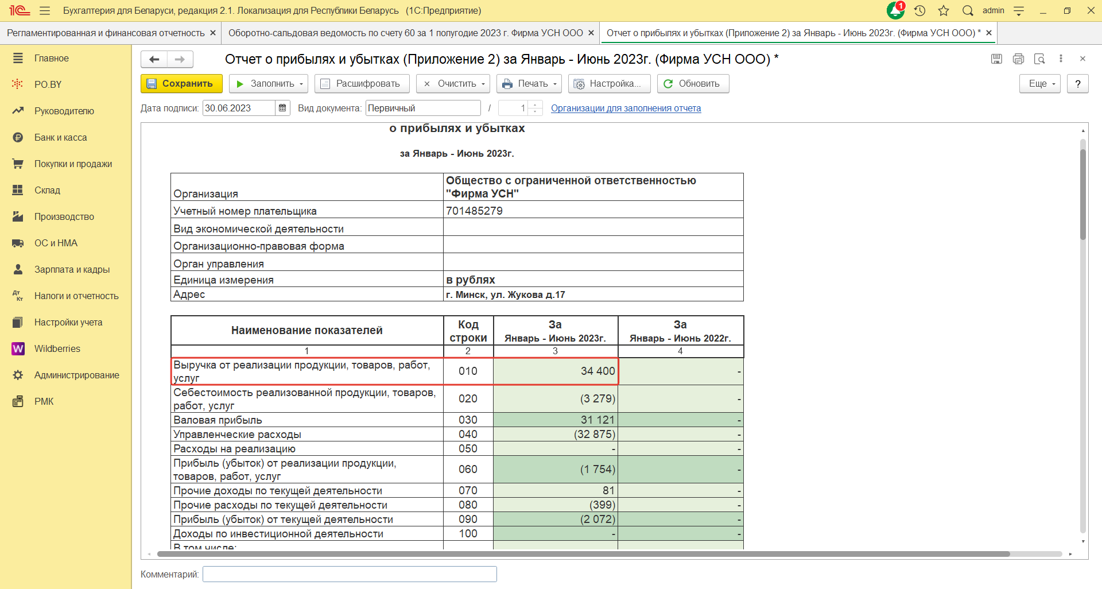Open the hamburger sections menu

45,10
